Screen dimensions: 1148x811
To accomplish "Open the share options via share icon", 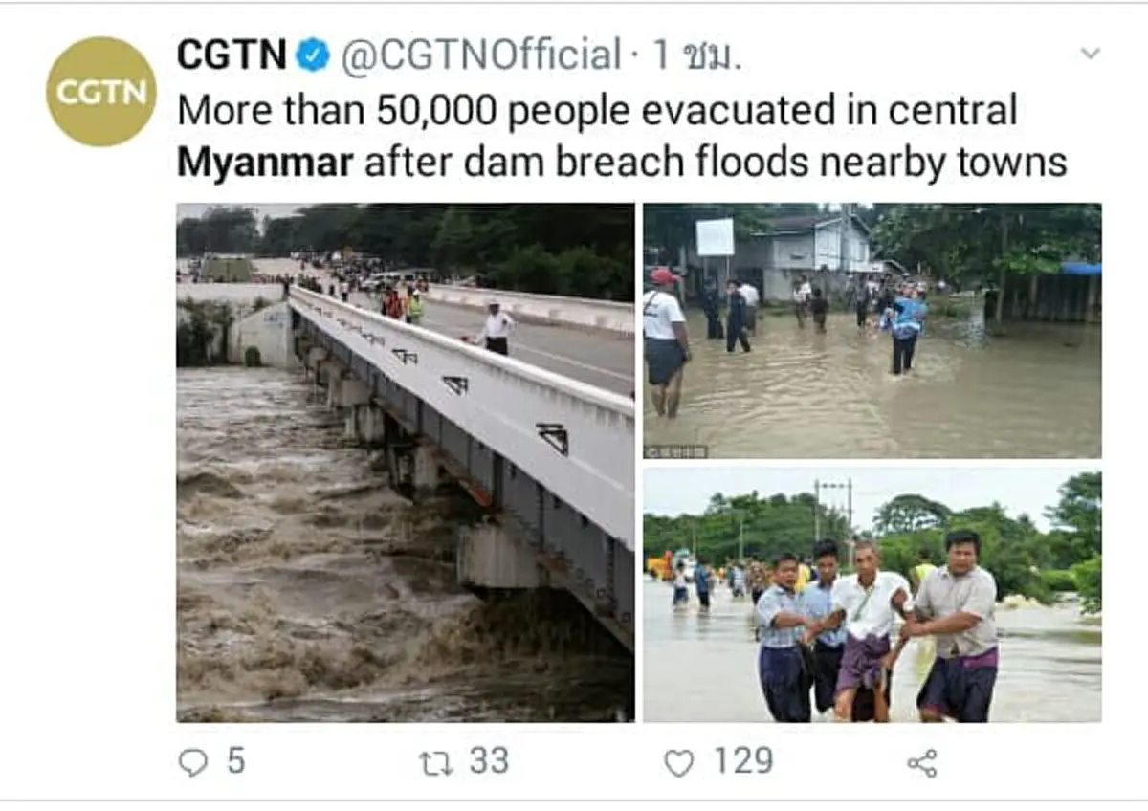I will tap(926, 762).
